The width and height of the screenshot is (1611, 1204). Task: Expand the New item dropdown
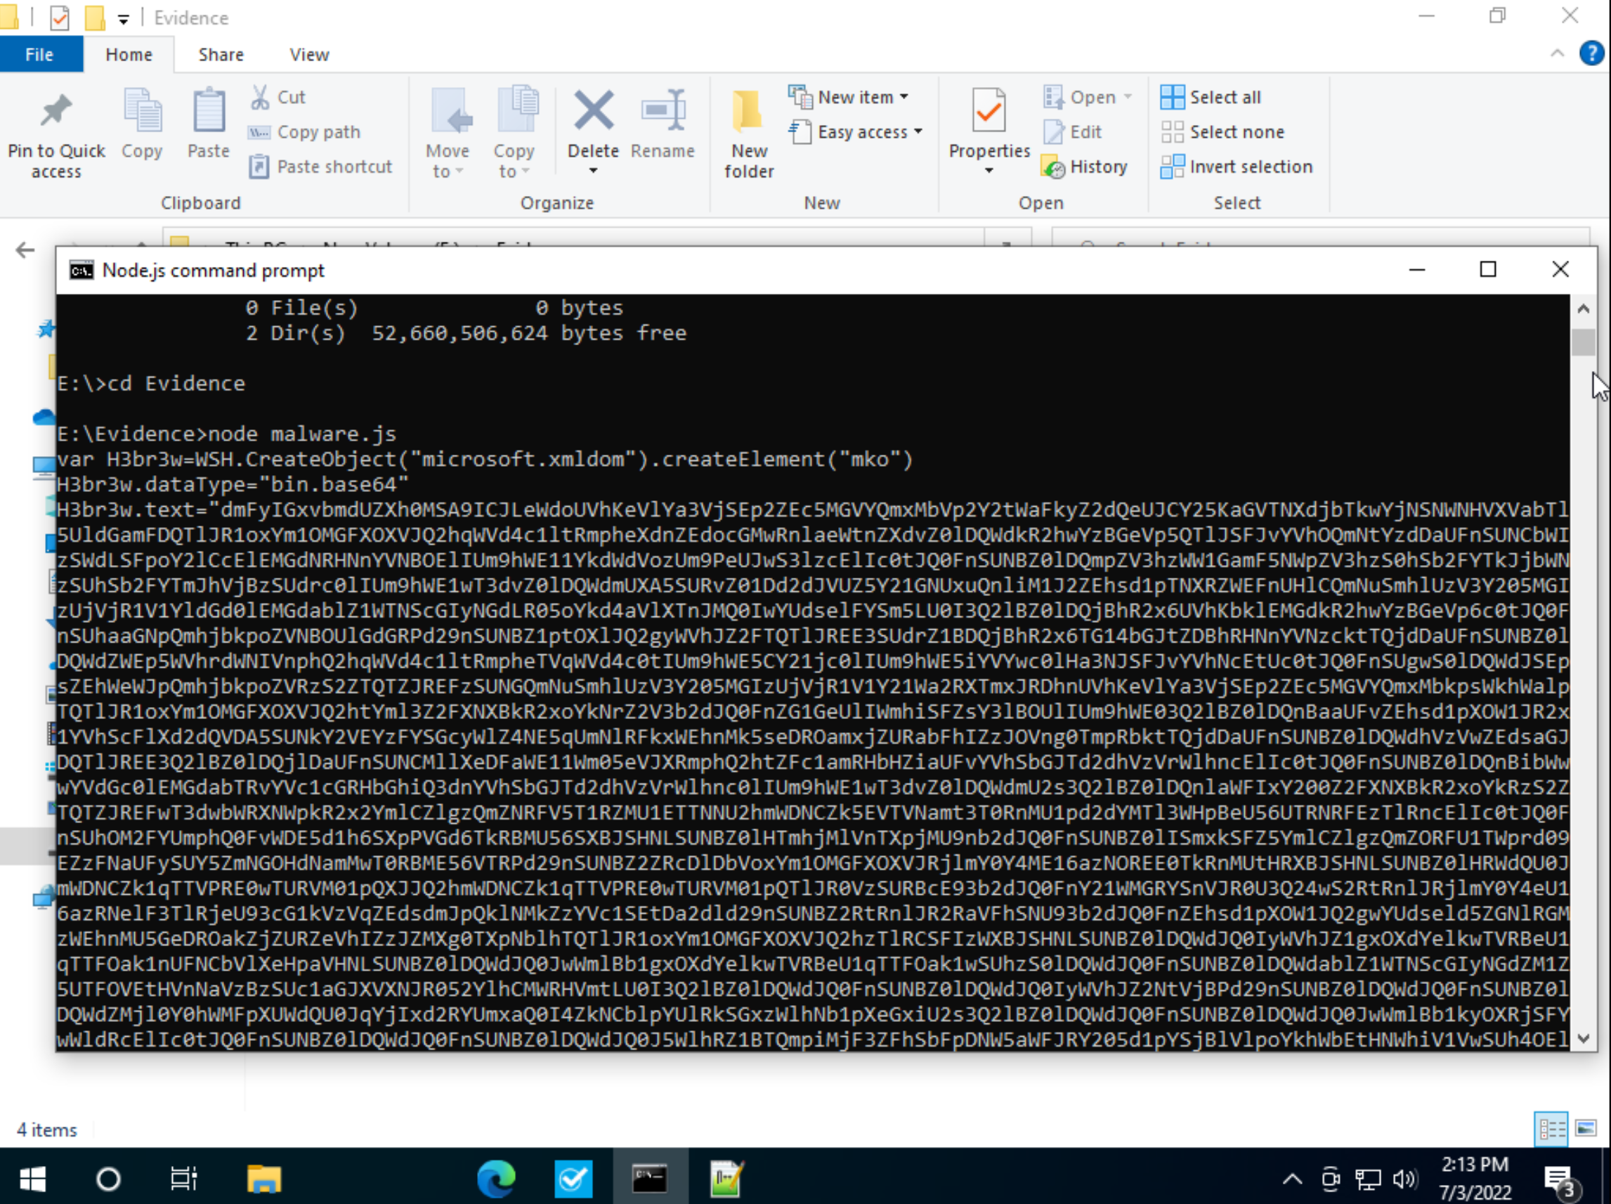tap(904, 97)
